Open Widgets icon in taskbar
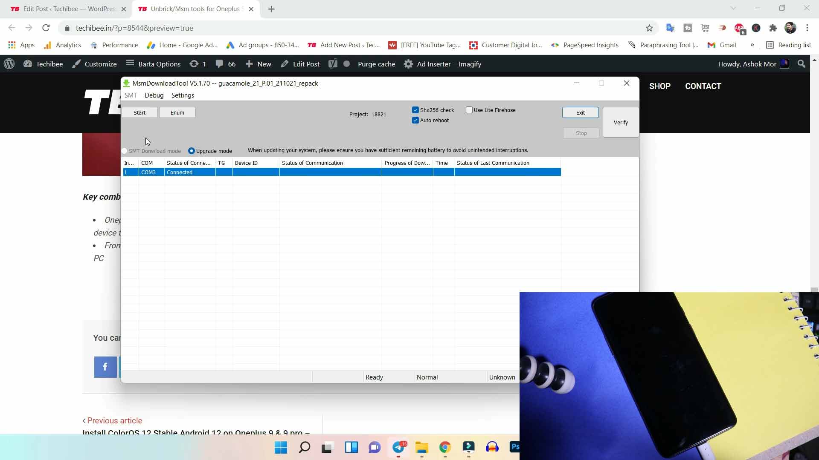The width and height of the screenshot is (819, 460). tap(351, 447)
